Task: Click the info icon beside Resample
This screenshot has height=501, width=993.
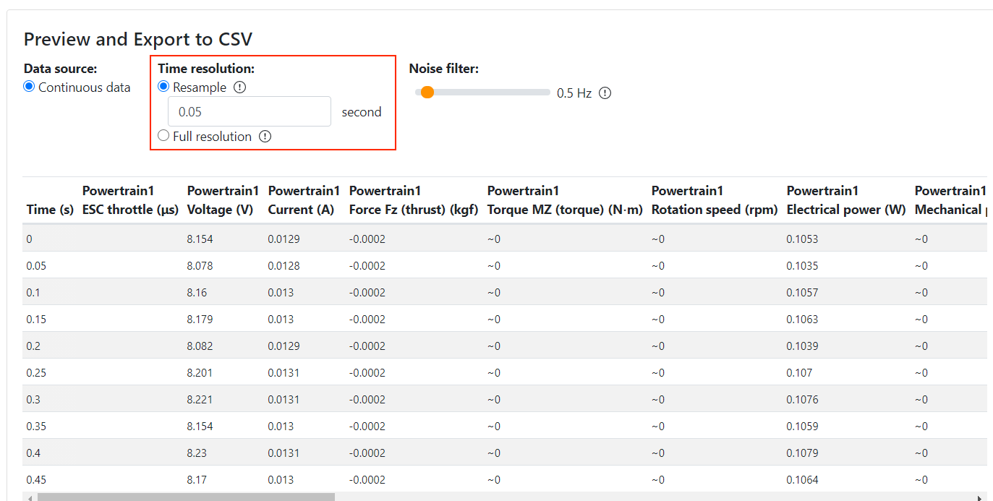Action: point(242,87)
